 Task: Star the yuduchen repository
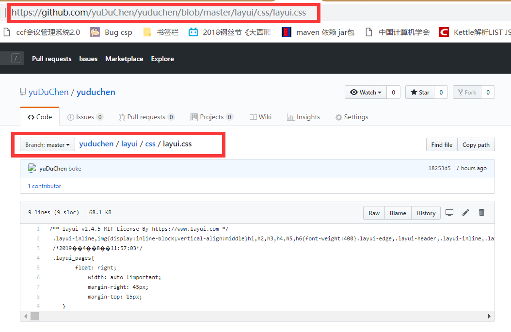(x=420, y=92)
